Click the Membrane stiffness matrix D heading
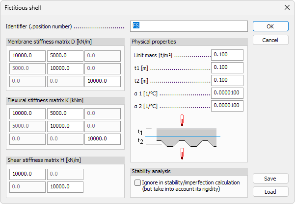 click(x=50, y=42)
